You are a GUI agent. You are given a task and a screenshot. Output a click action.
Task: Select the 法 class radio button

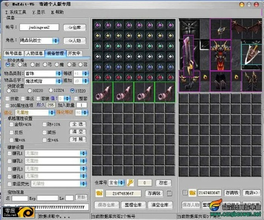(x=20, y=64)
